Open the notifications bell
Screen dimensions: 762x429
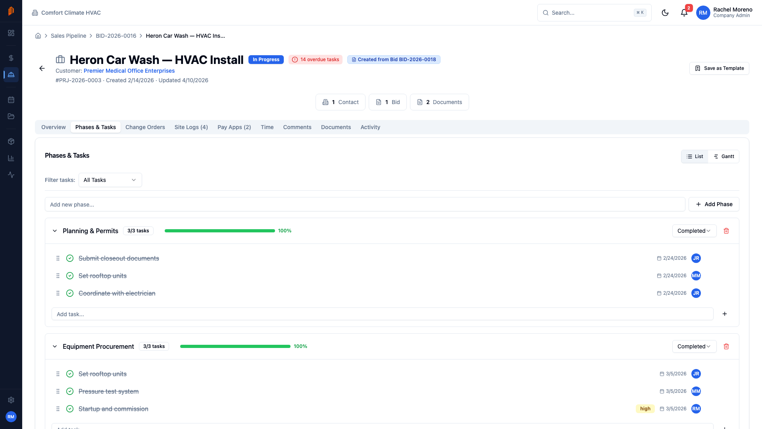(x=684, y=13)
